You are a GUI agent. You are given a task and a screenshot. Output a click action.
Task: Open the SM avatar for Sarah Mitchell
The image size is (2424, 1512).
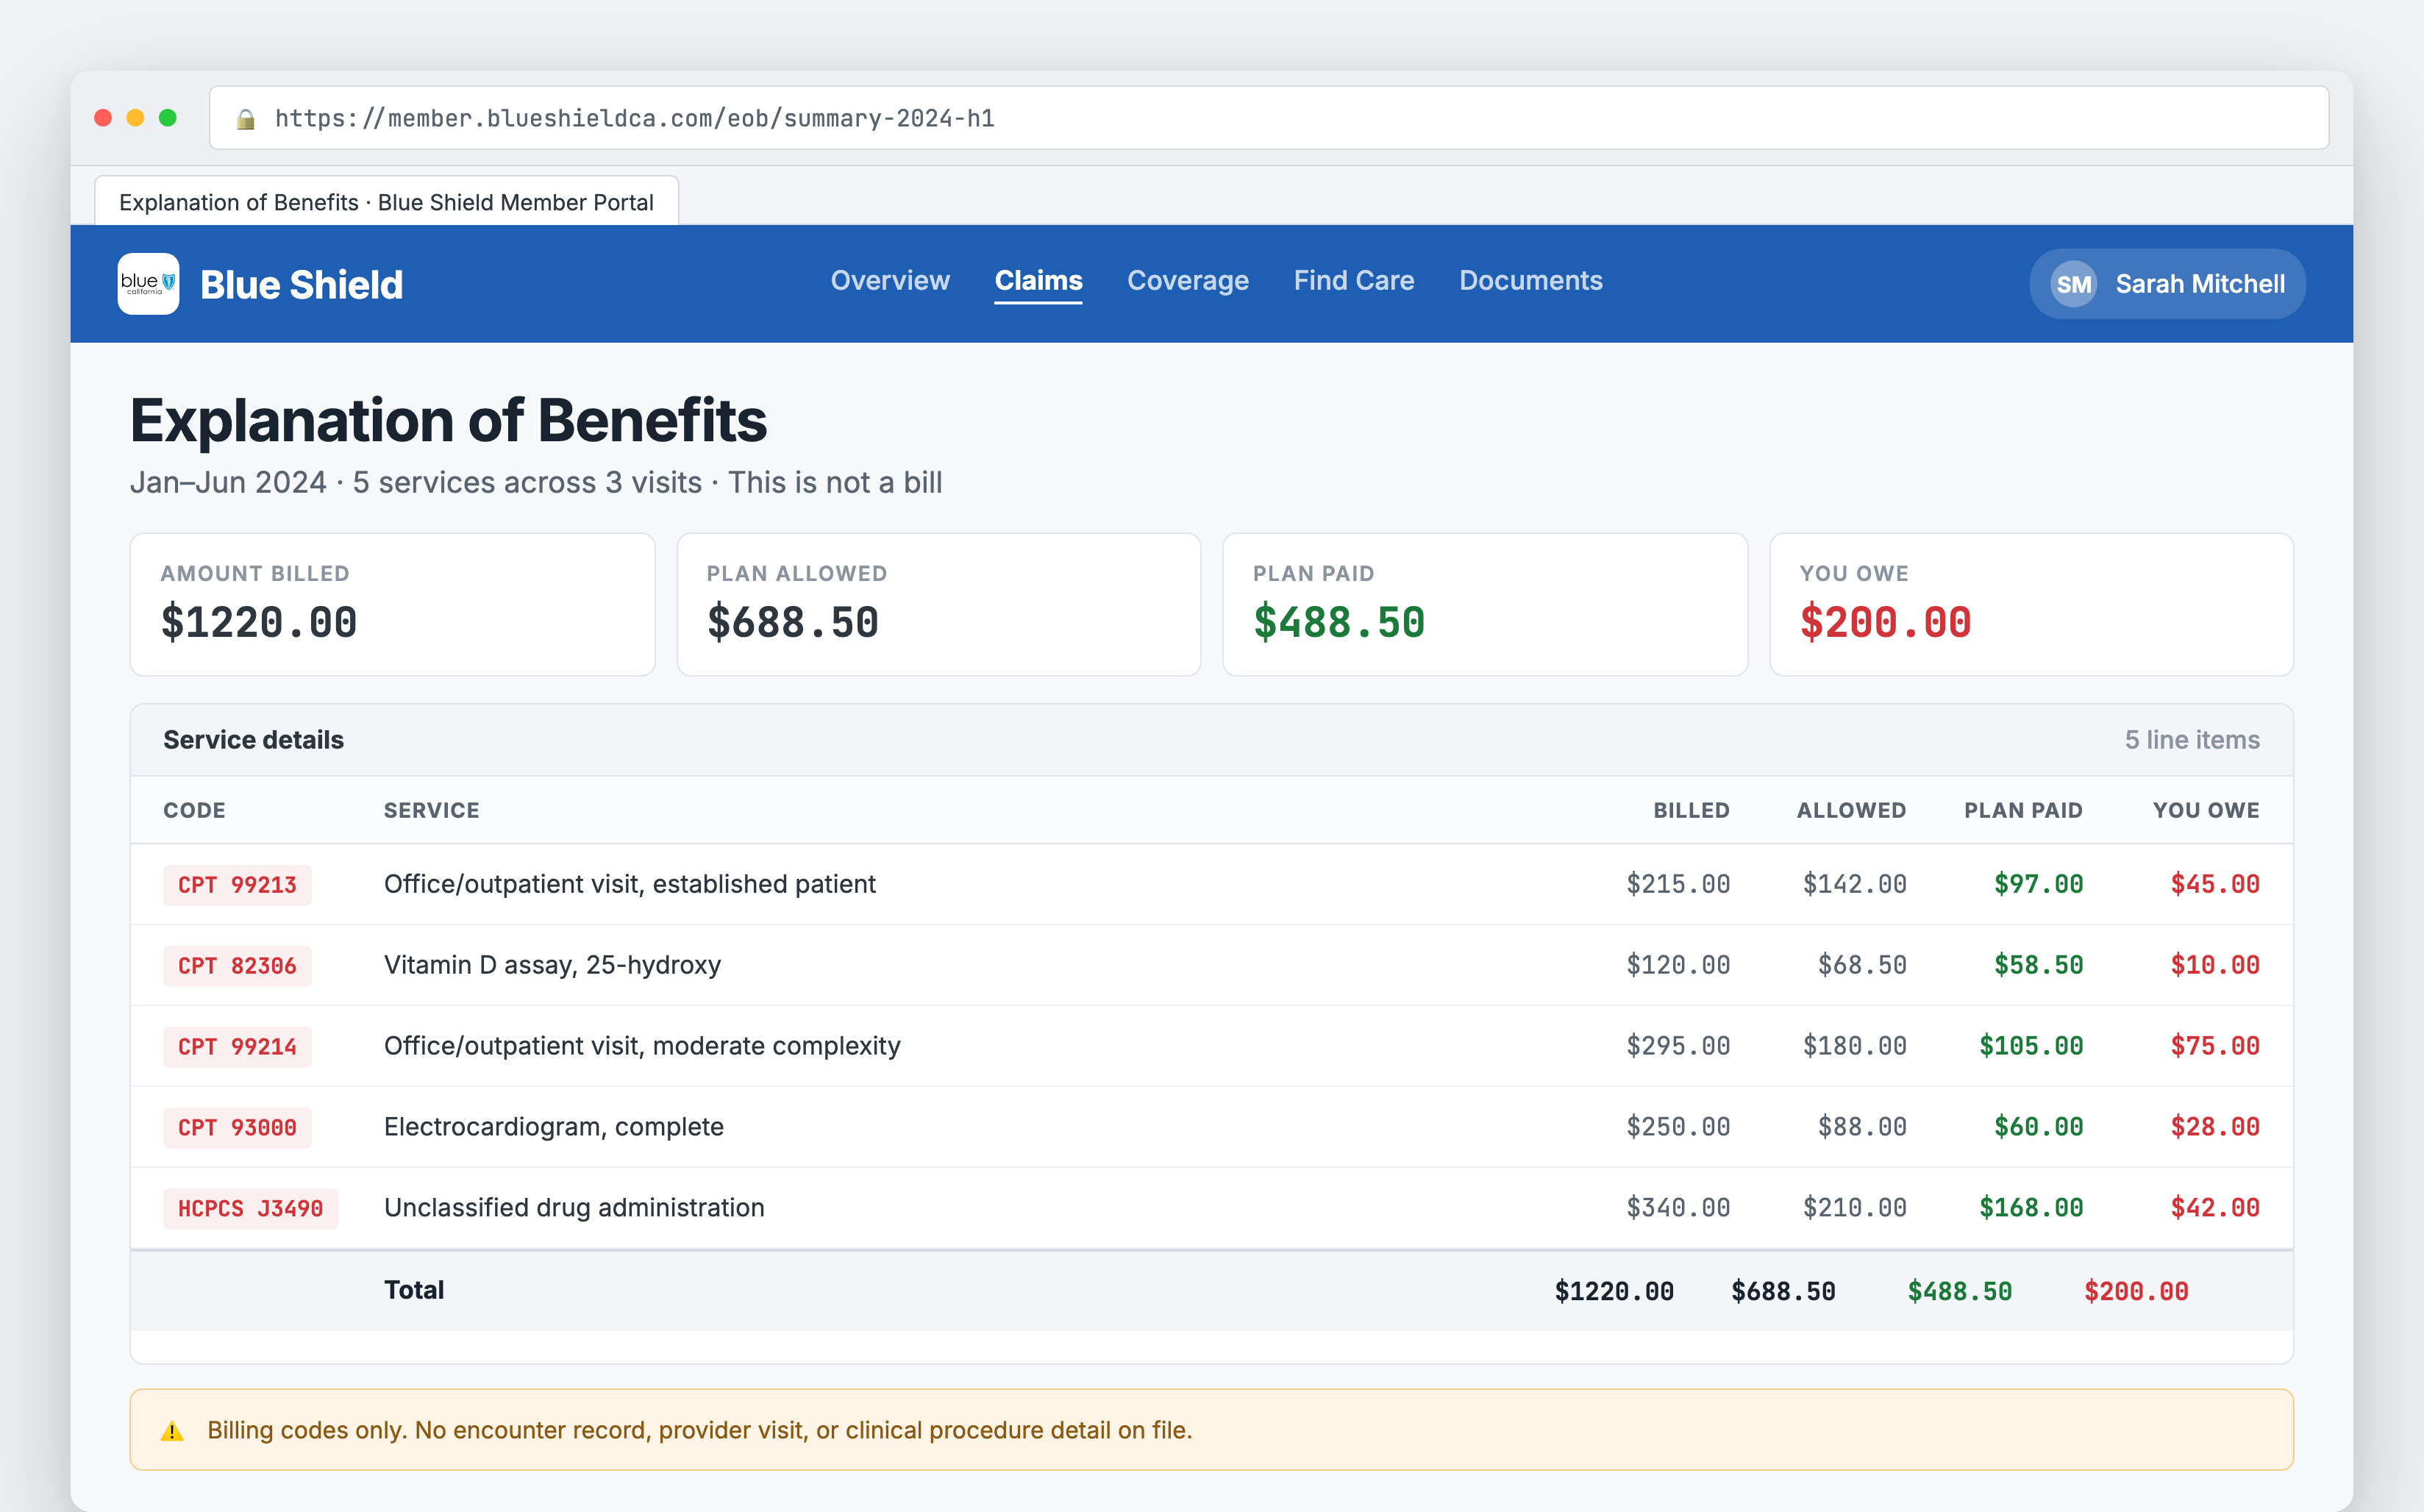pyautogui.click(x=2073, y=283)
